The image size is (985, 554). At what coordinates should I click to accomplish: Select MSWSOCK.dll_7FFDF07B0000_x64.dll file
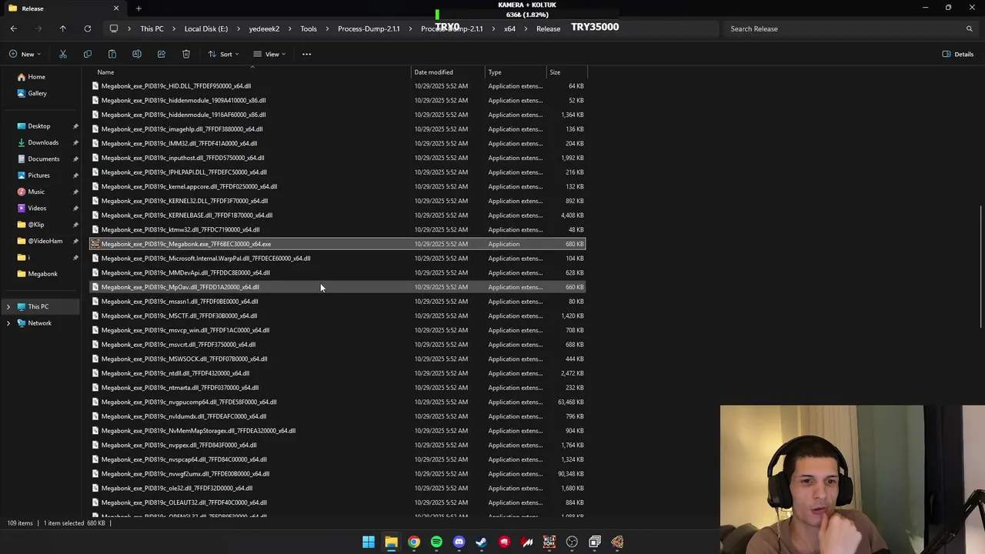coord(338,359)
